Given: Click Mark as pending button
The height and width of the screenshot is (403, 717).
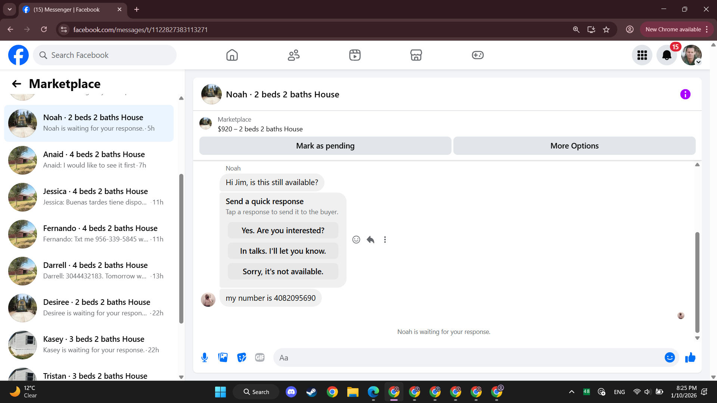Looking at the screenshot, I should tap(325, 146).
